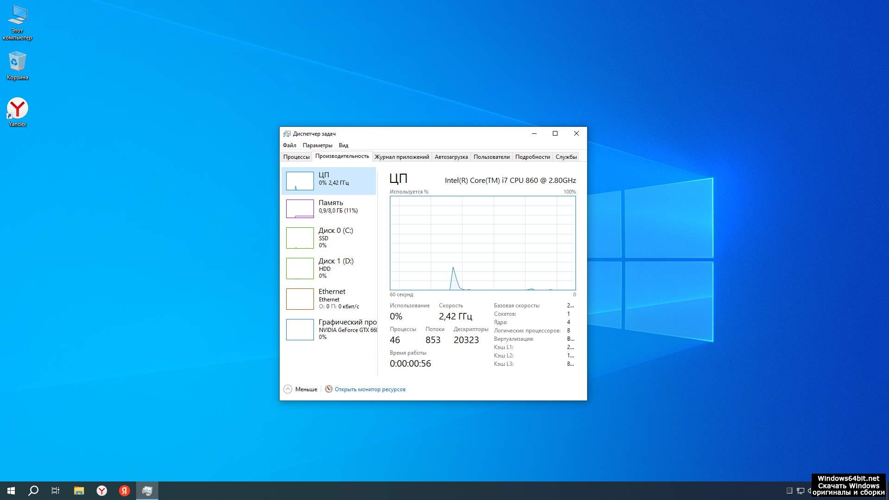Collapse Task Manager with Меньше chevron
The width and height of the screenshot is (889, 500).
pos(288,389)
